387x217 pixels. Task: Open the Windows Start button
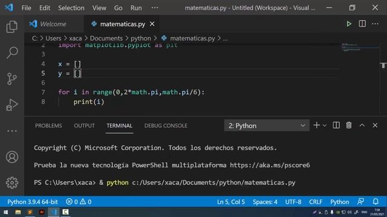click(5, 212)
